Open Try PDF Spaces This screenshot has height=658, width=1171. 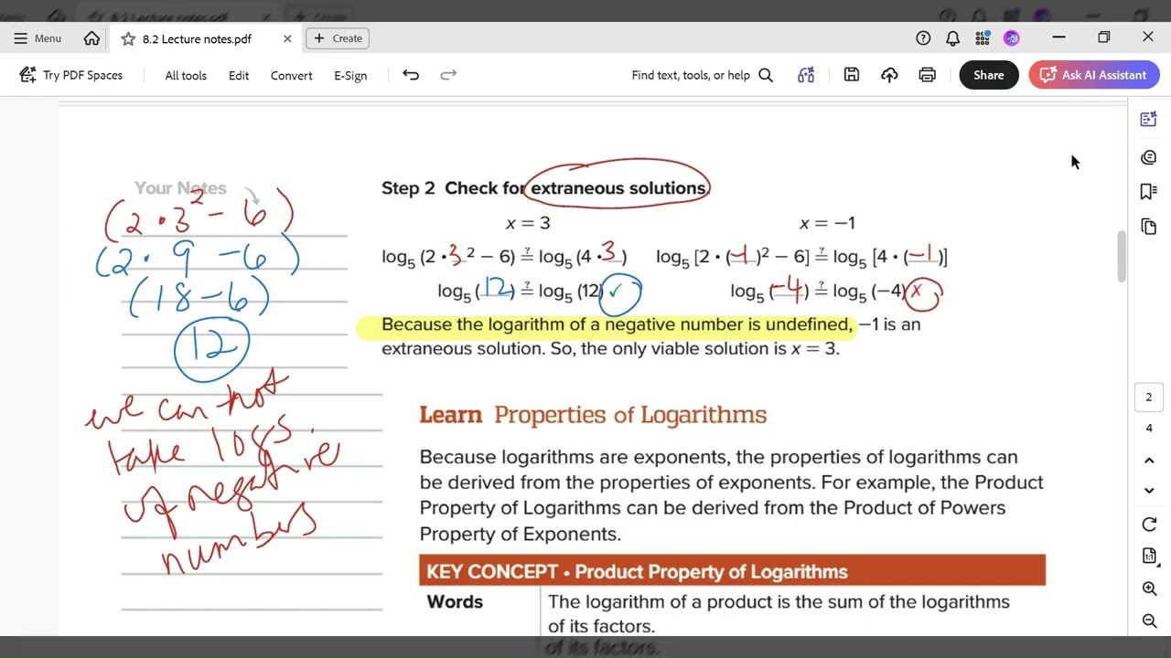click(71, 75)
